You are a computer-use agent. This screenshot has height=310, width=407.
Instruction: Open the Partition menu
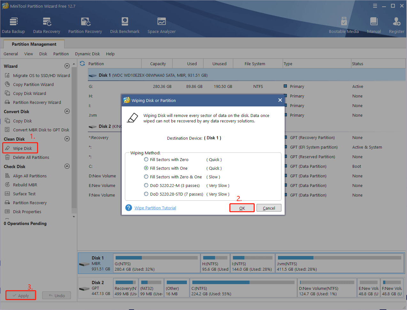(61, 54)
